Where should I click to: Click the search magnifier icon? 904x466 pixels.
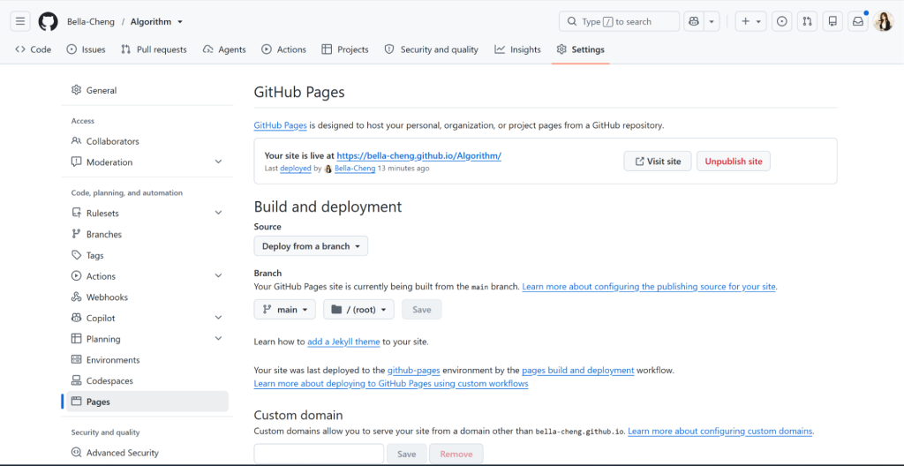pos(572,21)
